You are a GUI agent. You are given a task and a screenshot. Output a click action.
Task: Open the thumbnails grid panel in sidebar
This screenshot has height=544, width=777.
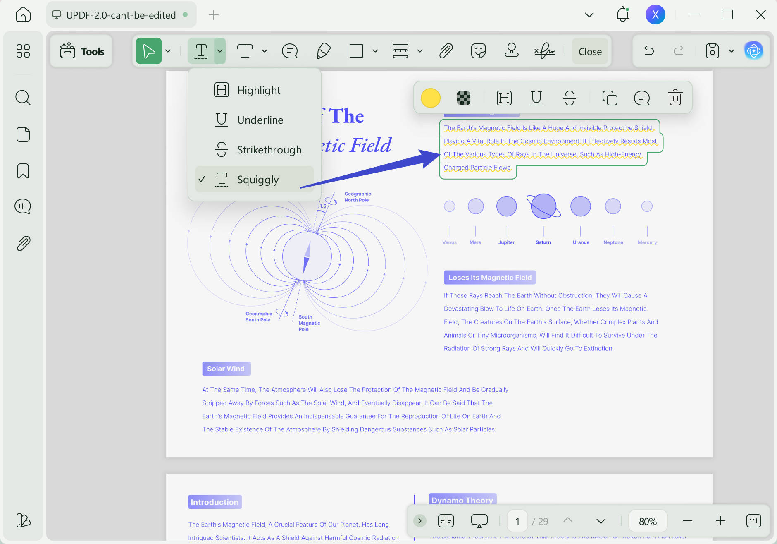point(23,51)
